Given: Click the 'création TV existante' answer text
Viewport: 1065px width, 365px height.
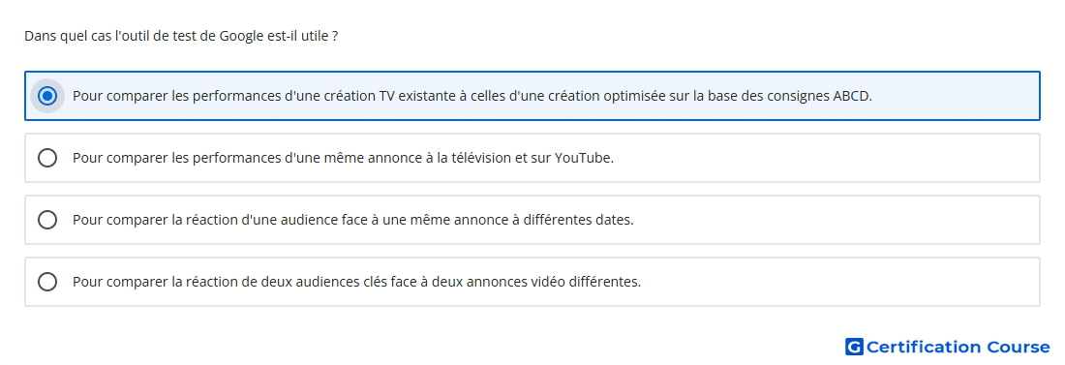Looking at the screenshot, I should [x=472, y=96].
